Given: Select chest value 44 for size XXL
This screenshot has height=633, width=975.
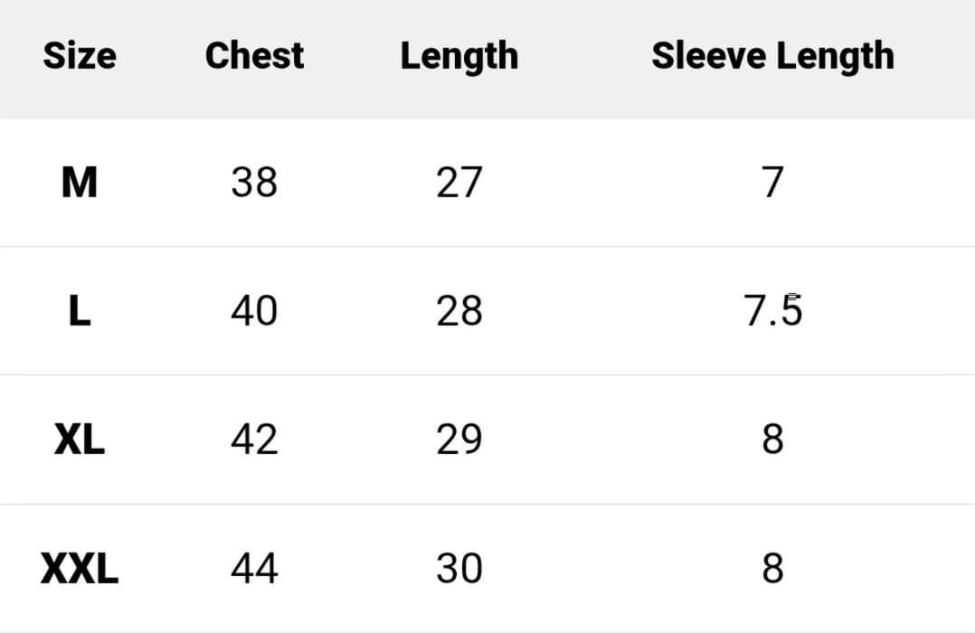Looking at the screenshot, I should [254, 570].
